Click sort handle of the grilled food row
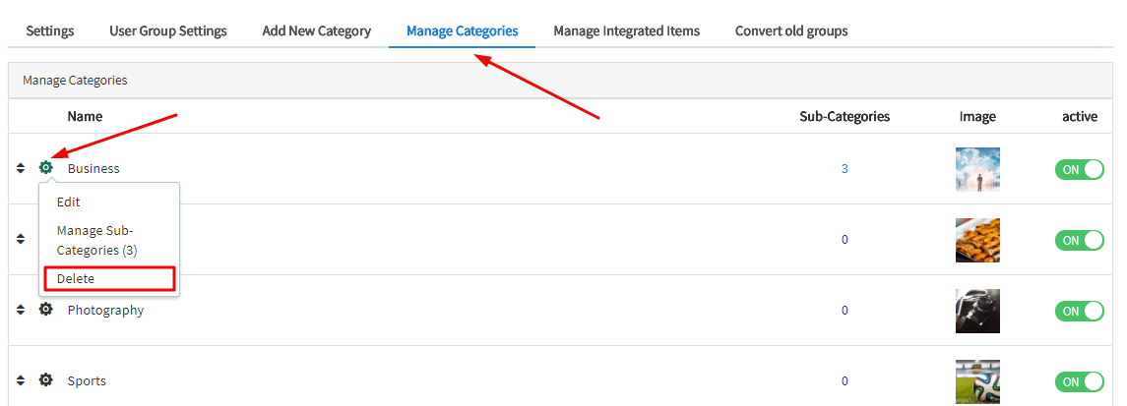 click(21, 239)
